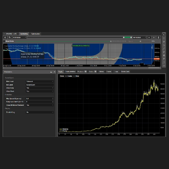Click the visual mode progress slider handle
The height and width of the screenshot is (169, 169).
[x=111, y=41]
